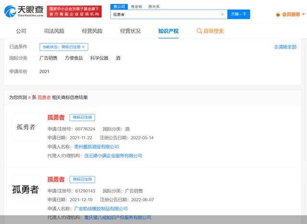Click the 清除全部 trash icon
The image size is (307, 224).
(276, 47)
